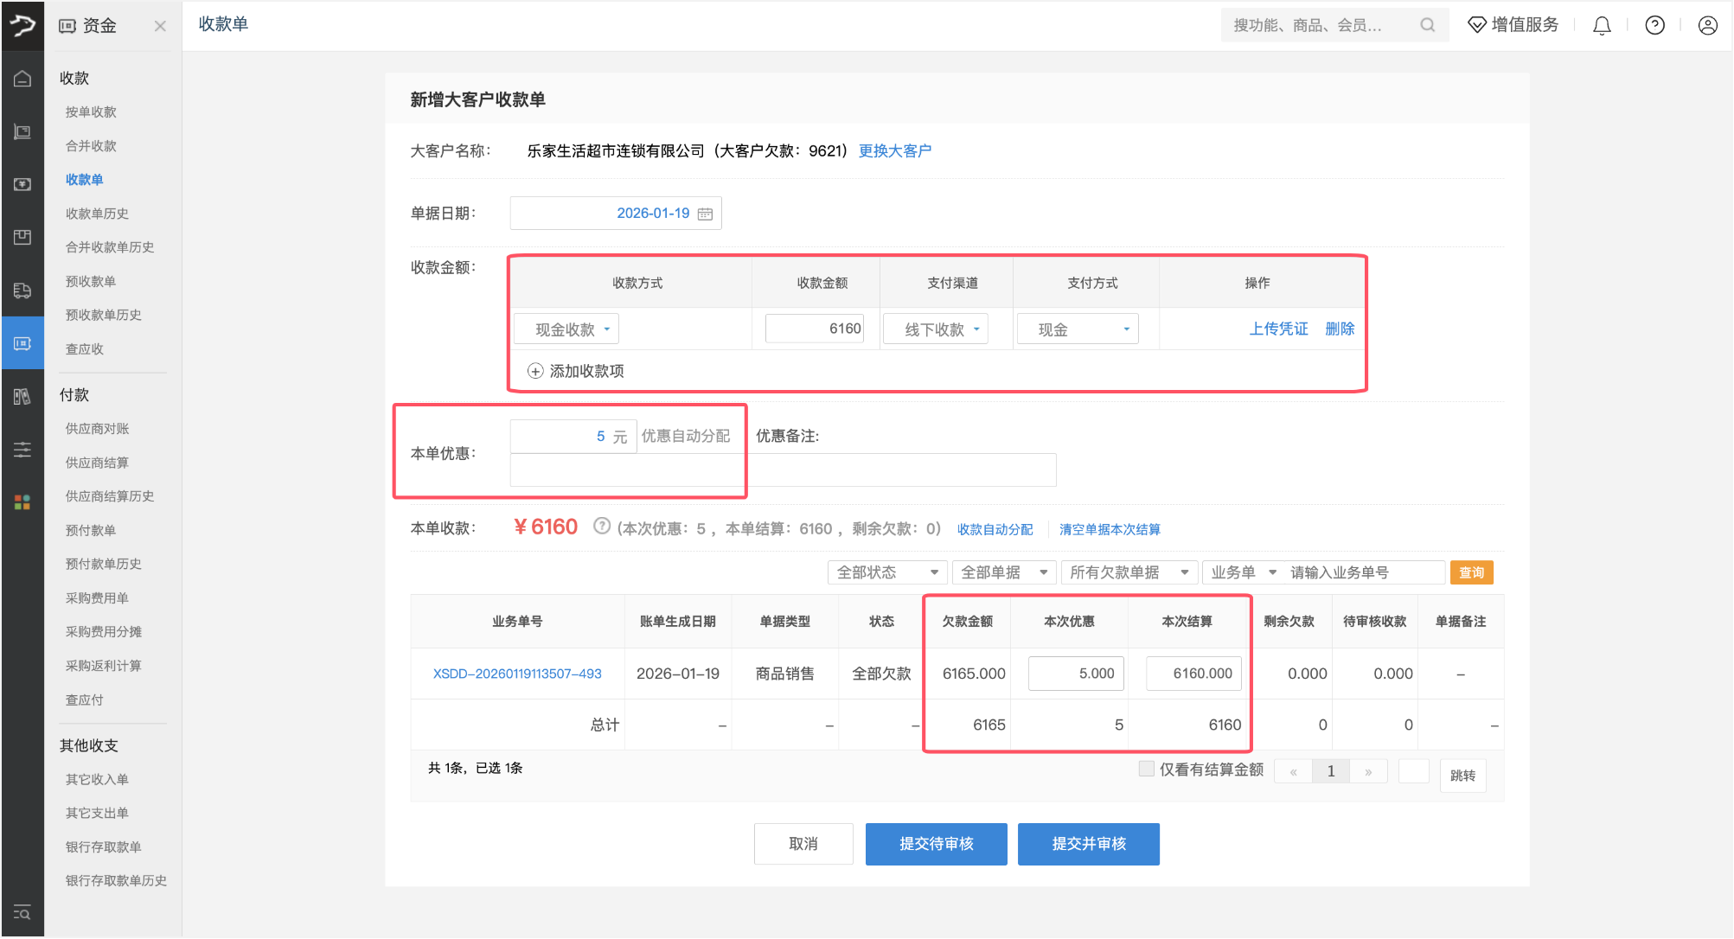Click the plus icon for 添加收款项
The width and height of the screenshot is (1734, 939).
535,371
